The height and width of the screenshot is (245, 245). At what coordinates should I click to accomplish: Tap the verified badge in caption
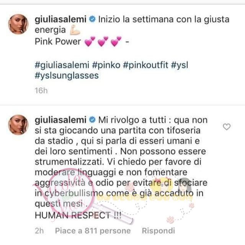(92, 20)
